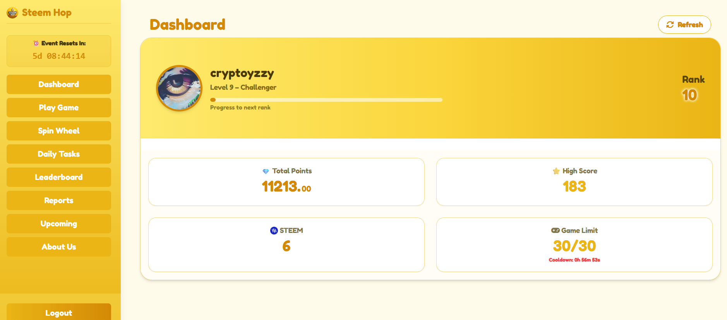Click the Steem Hop logo icon
The image size is (727, 320).
tap(12, 13)
